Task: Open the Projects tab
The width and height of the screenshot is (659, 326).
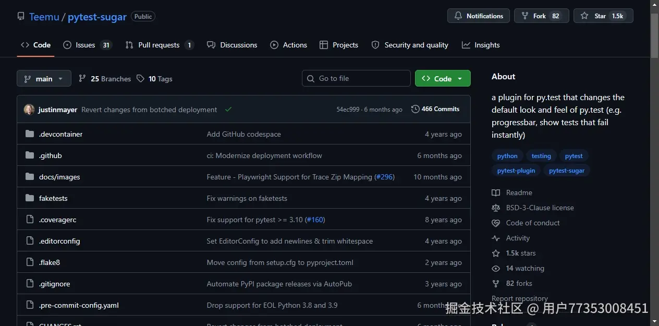Action: [339, 45]
